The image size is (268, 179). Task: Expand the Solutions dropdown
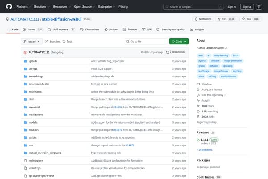coord(42,7)
